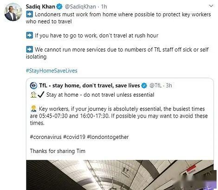Click the 1h timestamp on Sadiq's tweet
The height and width of the screenshot is (190, 218).
104,7
